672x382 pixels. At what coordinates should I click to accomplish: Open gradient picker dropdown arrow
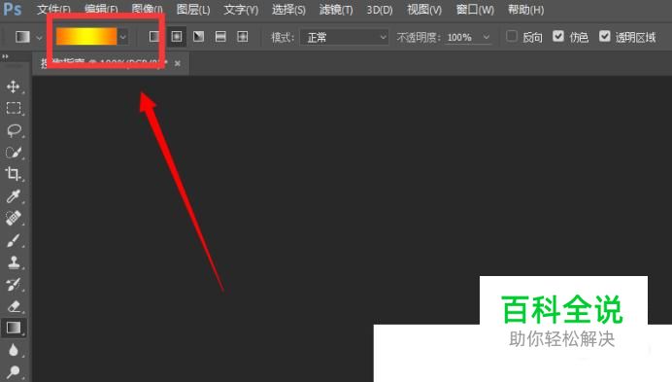tap(123, 37)
